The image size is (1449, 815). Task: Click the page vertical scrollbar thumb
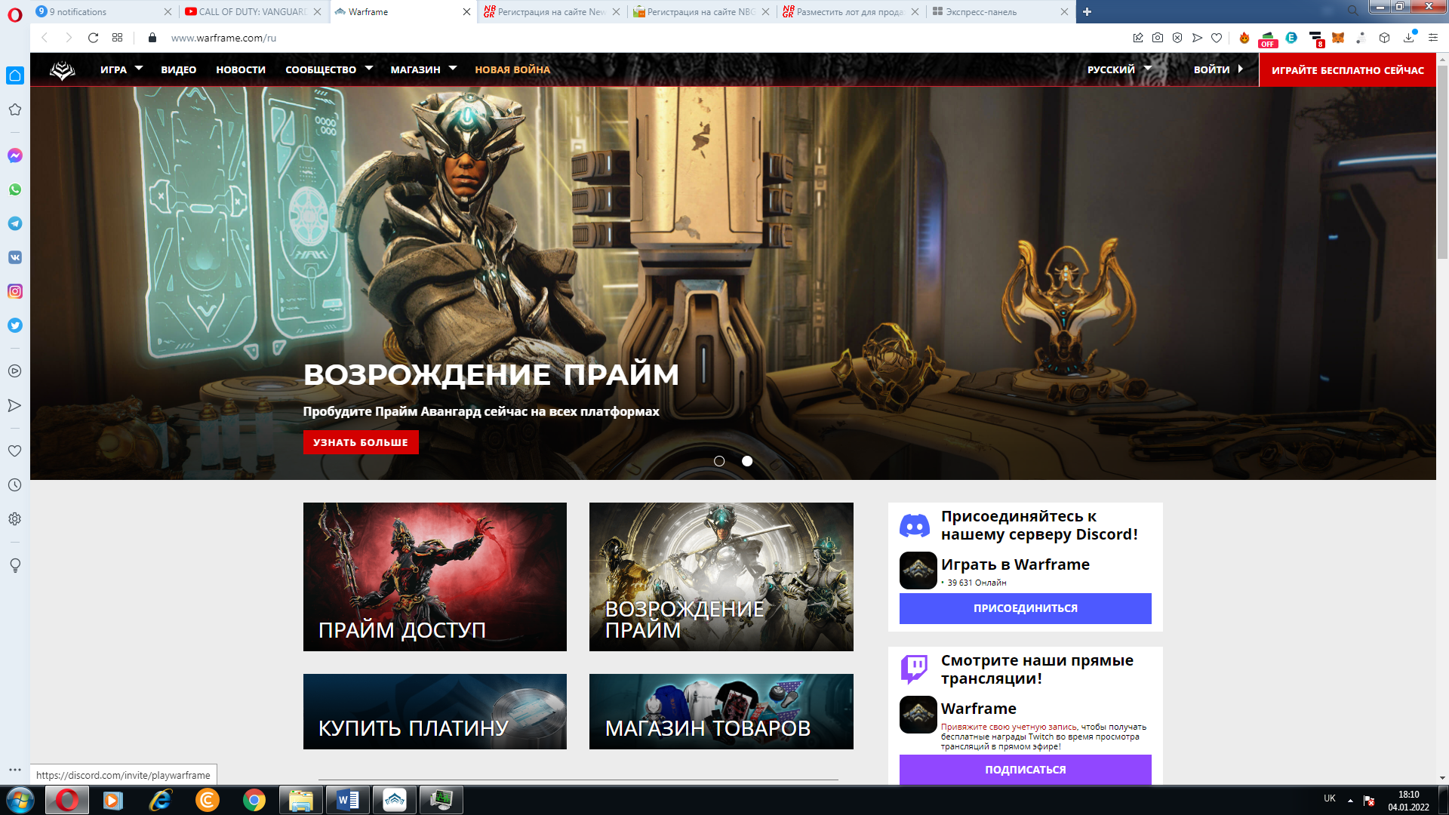[1442, 162]
